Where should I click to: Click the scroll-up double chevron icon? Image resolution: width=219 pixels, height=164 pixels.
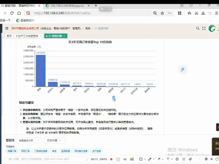pyautogui.click(x=114, y=98)
